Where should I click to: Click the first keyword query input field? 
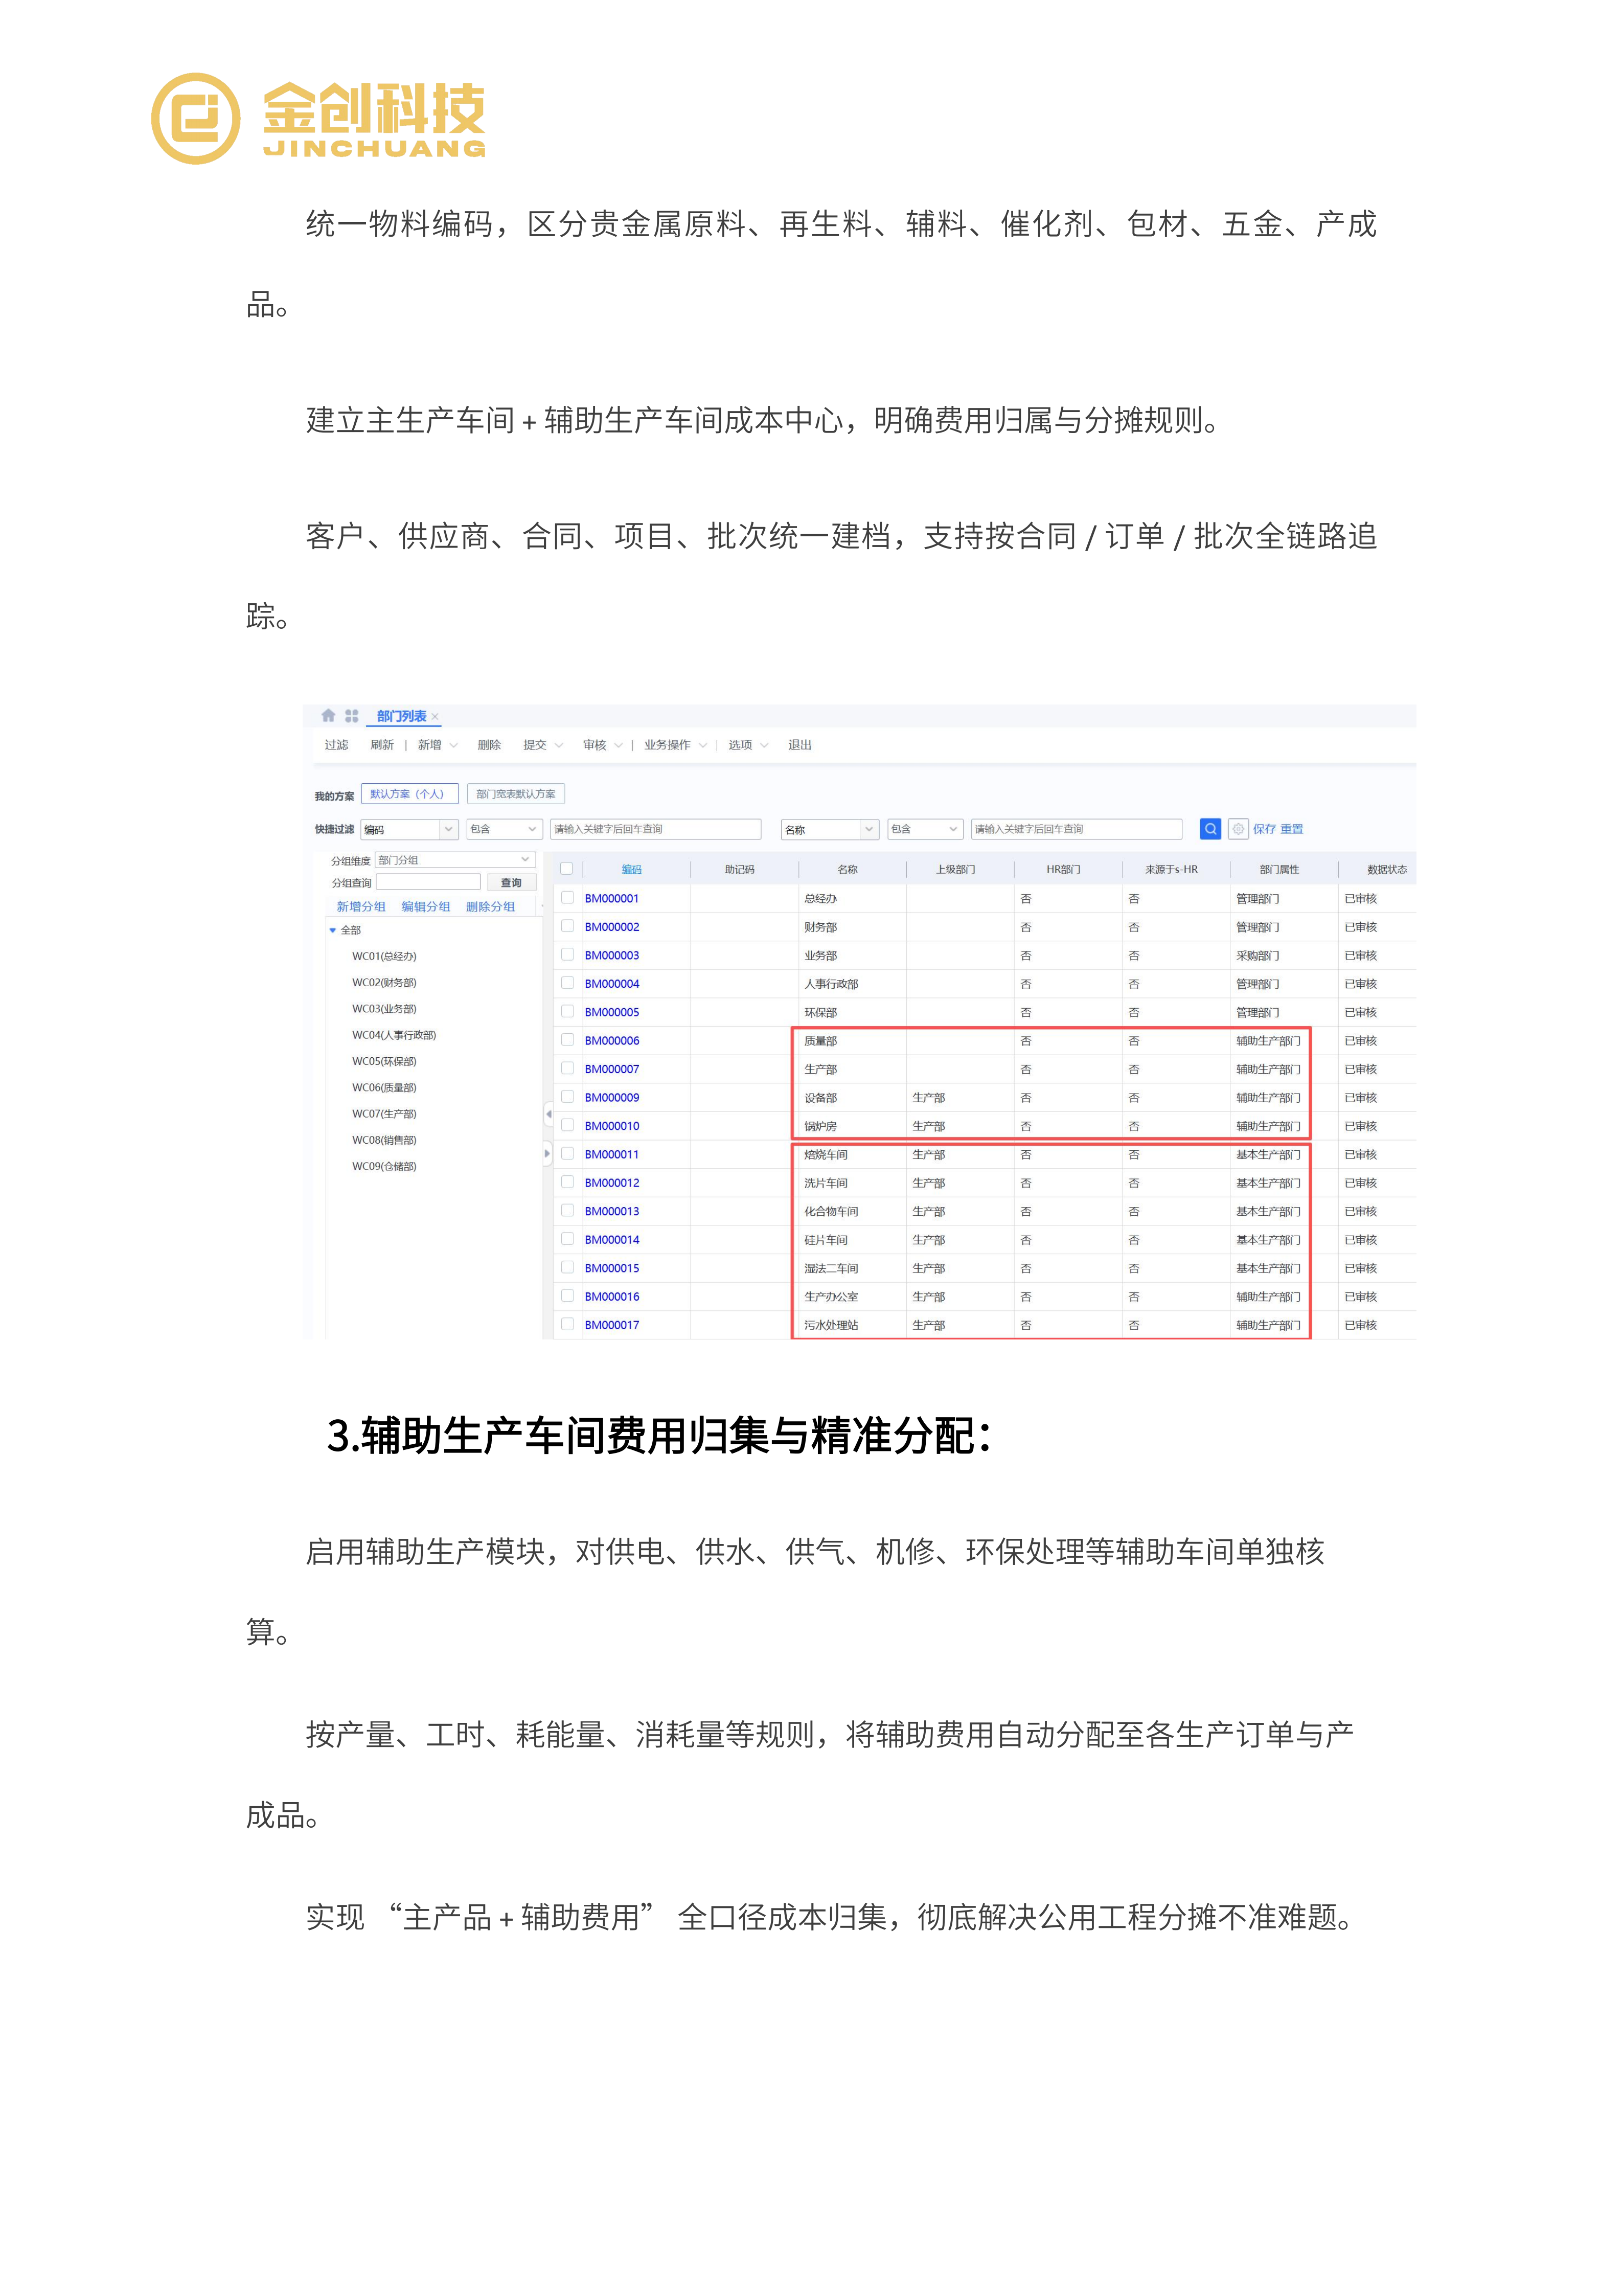[x=655, y=829]
